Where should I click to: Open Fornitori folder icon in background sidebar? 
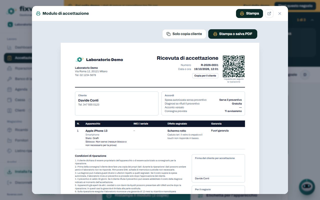click(9, 140)
